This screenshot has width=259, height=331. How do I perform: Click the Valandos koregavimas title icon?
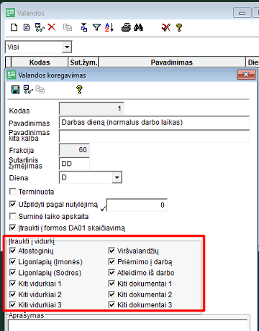12,75
